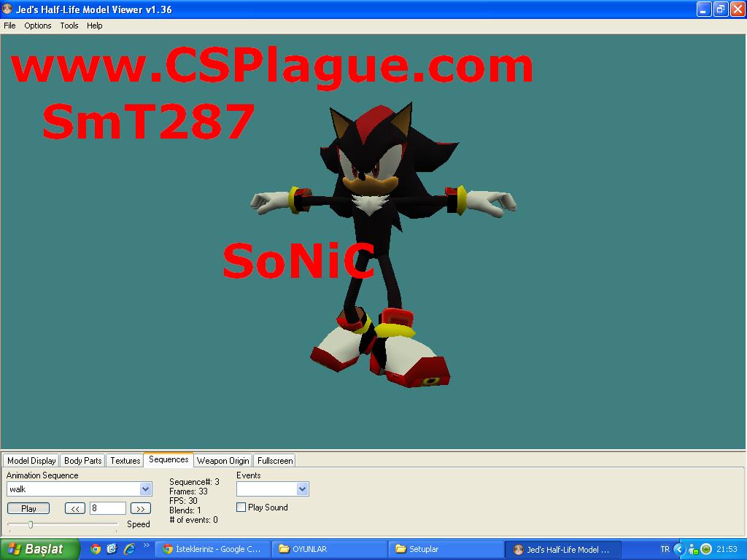Open Internet Explorer from quick launch

click(129, 549)
